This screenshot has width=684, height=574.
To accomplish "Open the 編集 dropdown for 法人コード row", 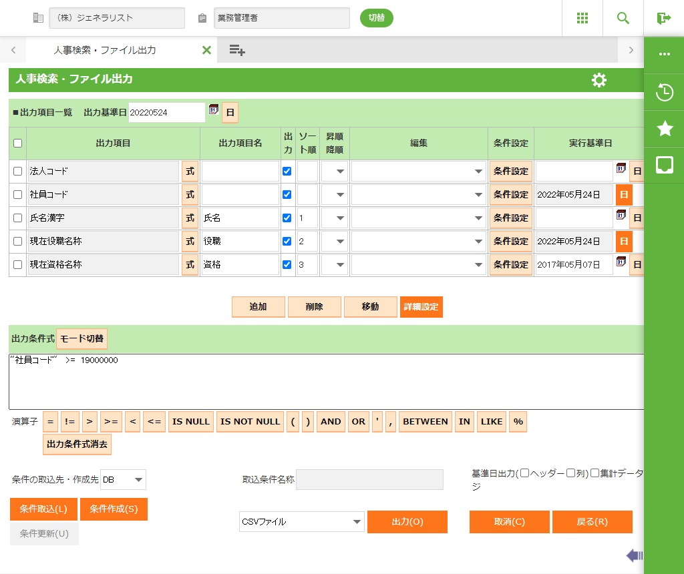I will click(419, 172).
